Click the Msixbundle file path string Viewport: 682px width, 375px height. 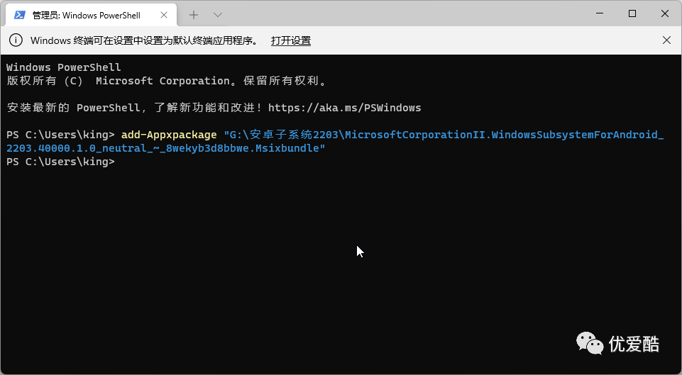[x=335, y=142]
